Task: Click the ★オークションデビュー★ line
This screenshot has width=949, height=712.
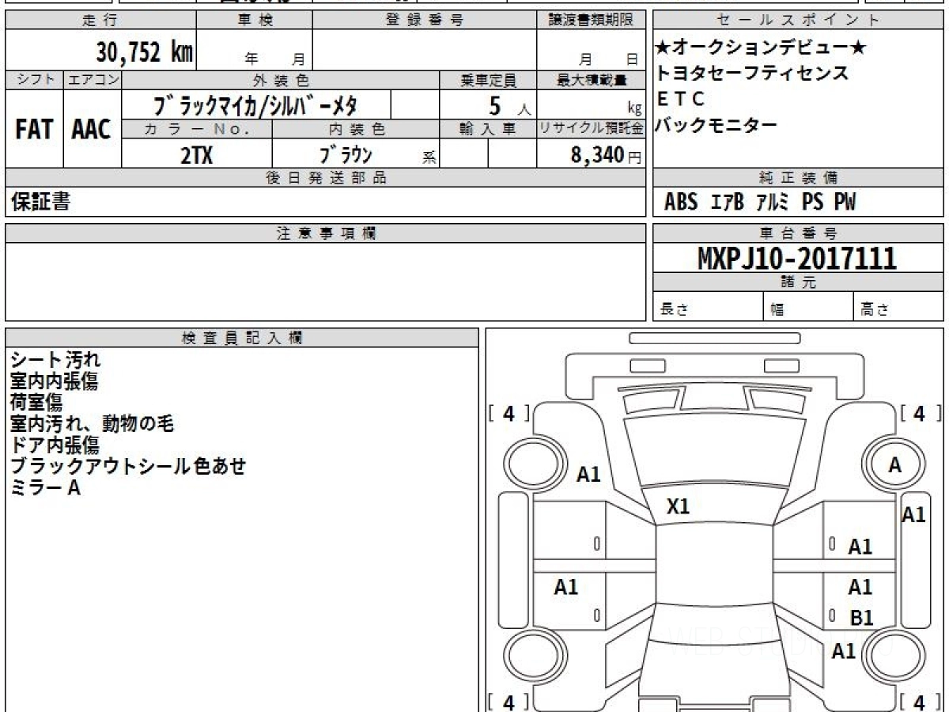Action: (x=761, y=48)
